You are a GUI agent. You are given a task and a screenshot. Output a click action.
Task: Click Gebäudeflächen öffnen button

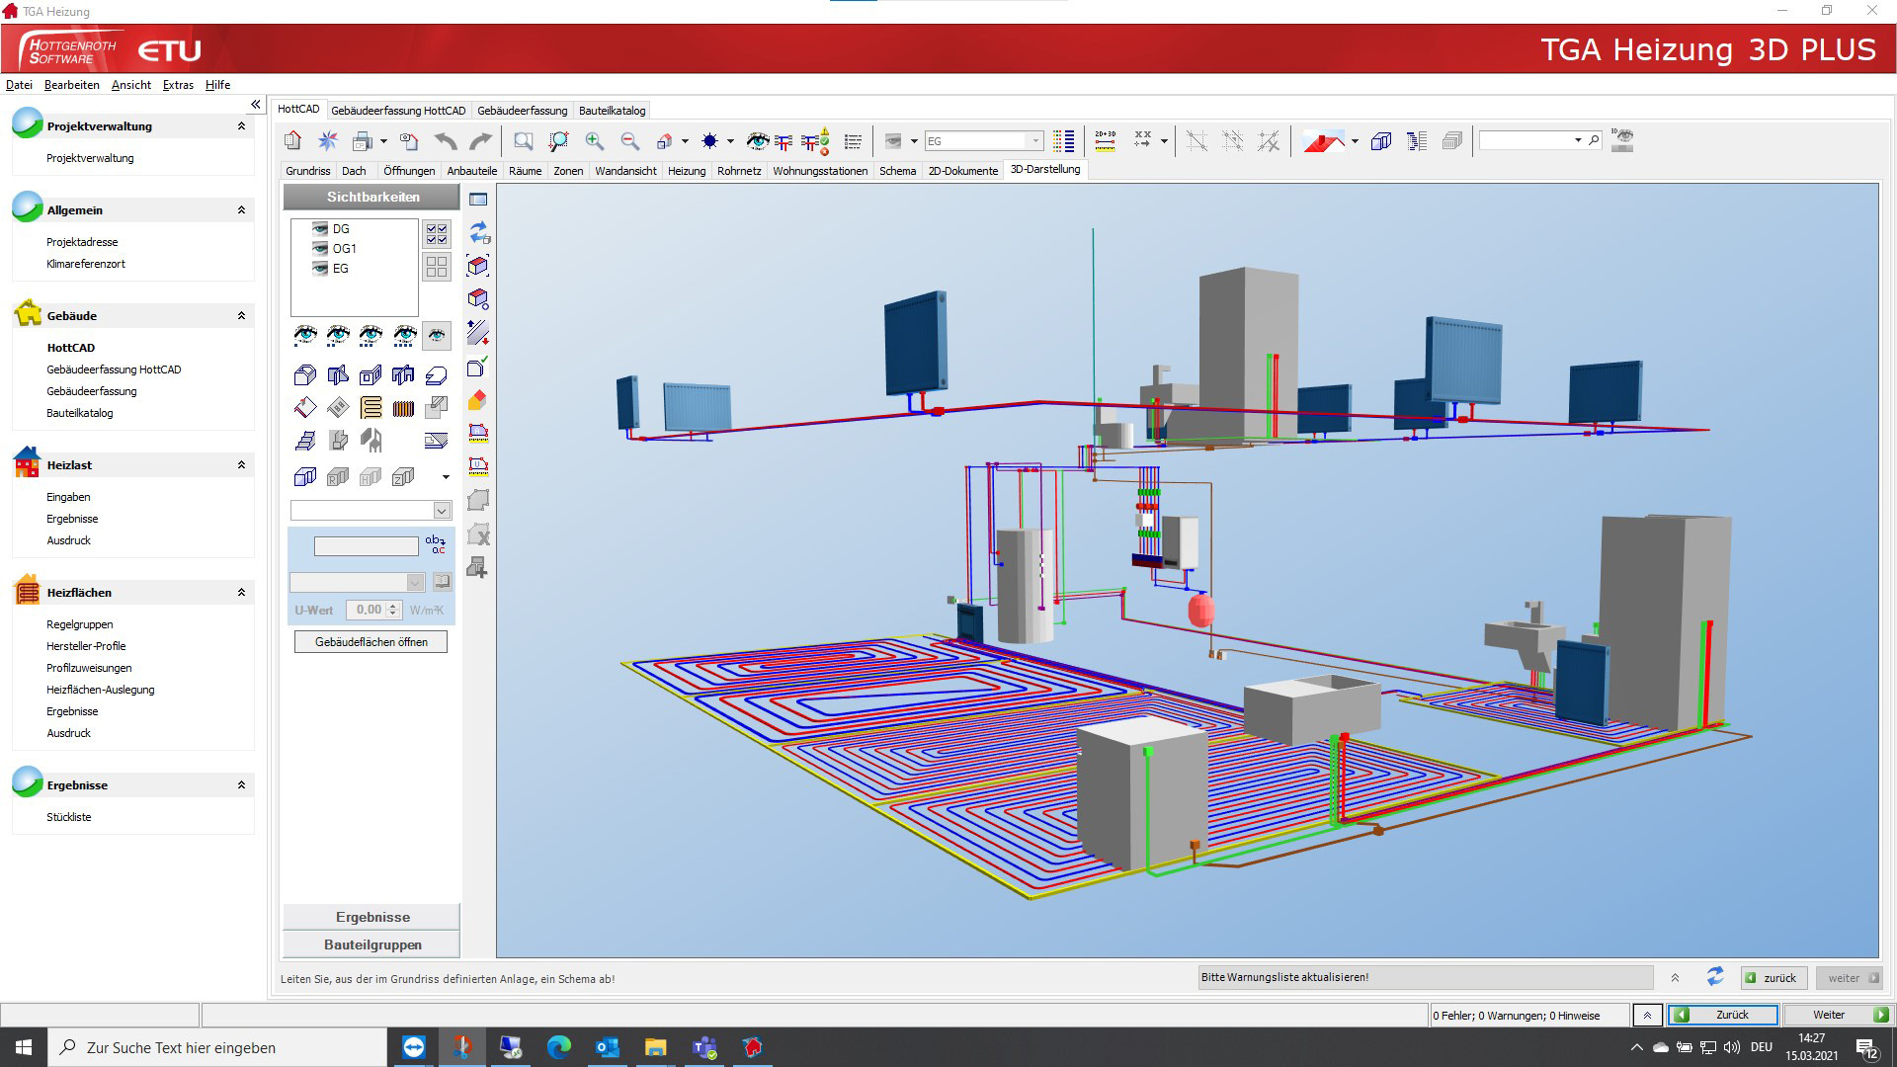click(x=371, y=642)
